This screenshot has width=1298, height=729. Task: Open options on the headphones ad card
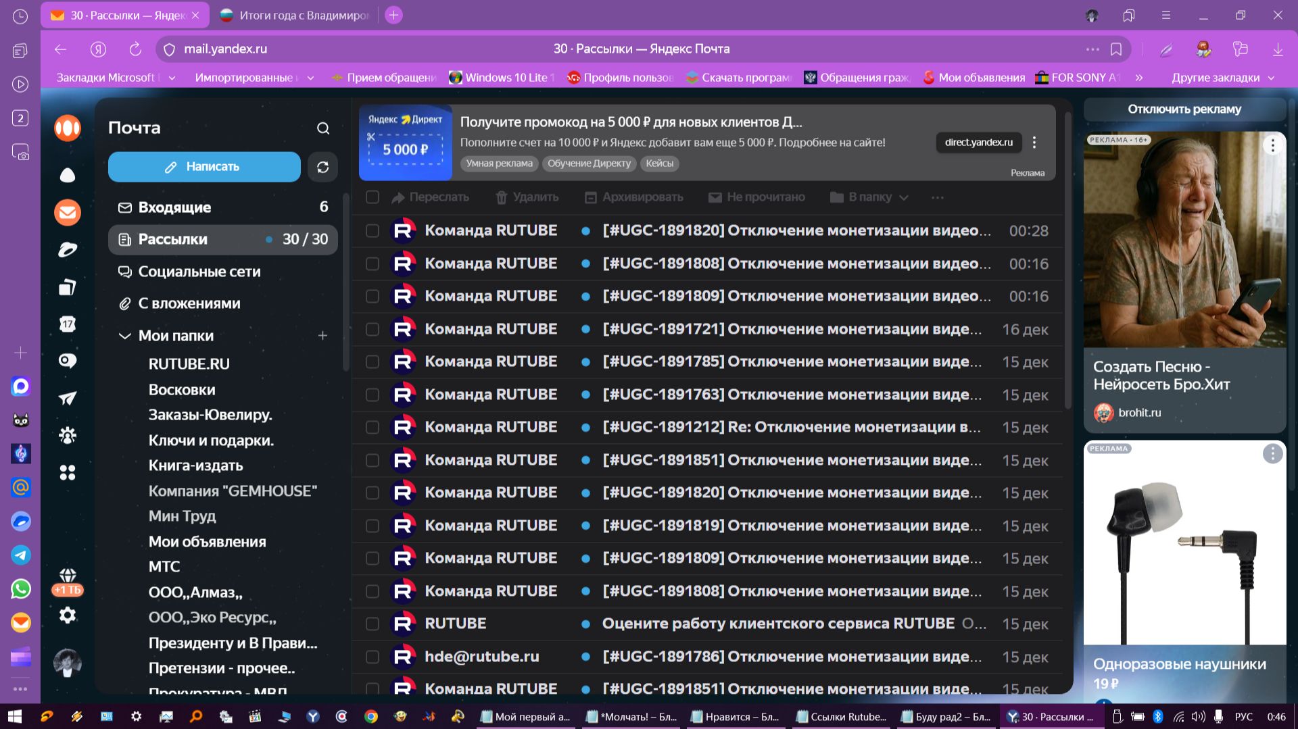(1272, 453)
